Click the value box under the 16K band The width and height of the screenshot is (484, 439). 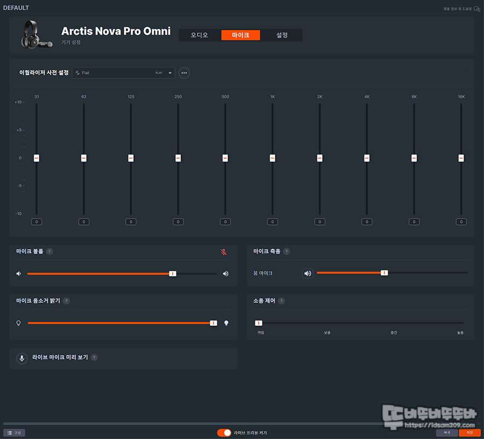461,222
